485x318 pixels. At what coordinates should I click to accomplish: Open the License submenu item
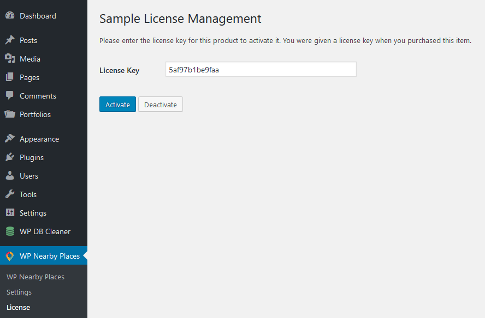(x=18, y=308)
